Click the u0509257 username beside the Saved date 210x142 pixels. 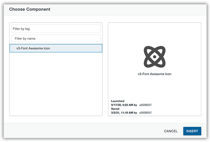tap(145, 113)
